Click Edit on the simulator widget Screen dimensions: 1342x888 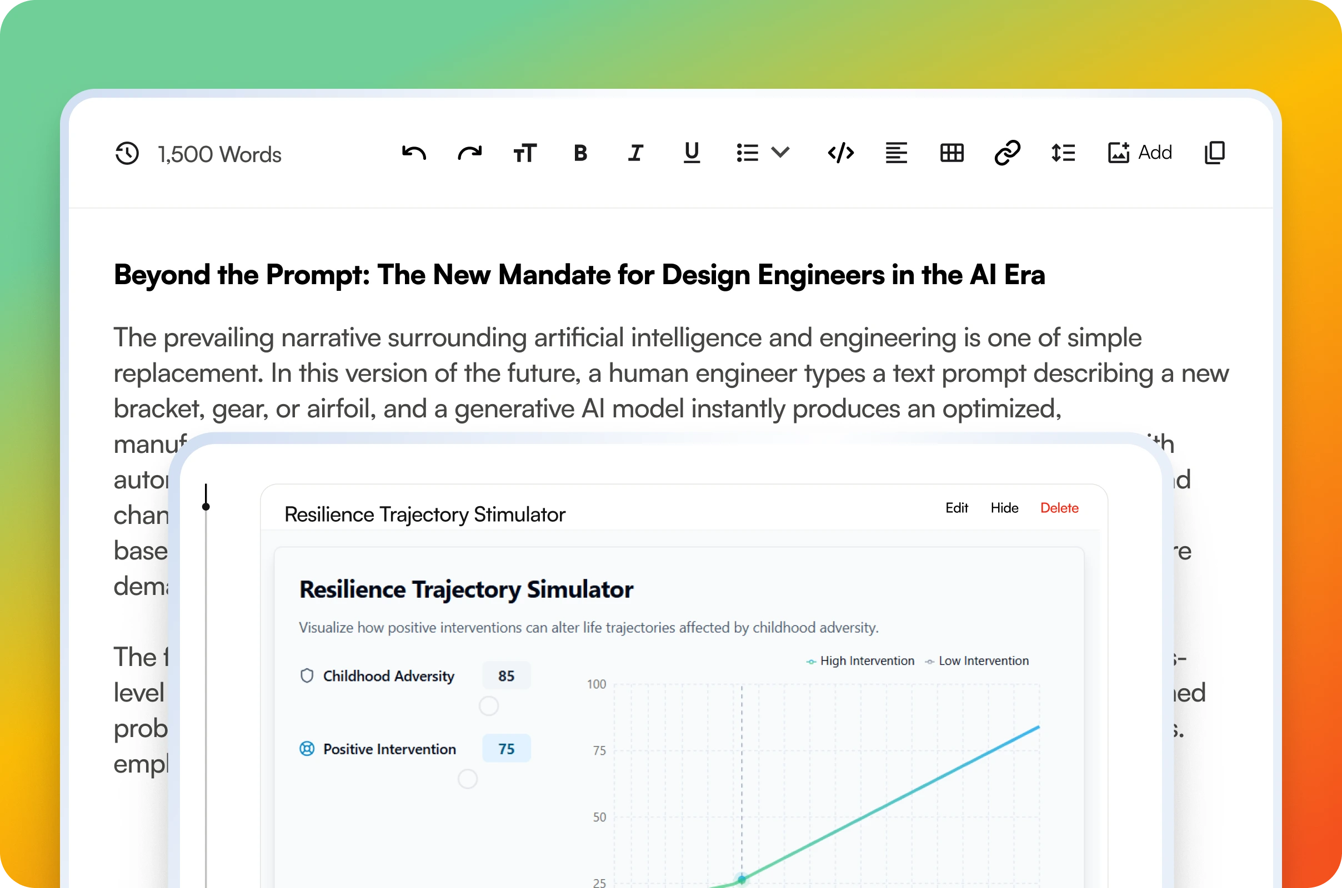[x=957, y=508]
